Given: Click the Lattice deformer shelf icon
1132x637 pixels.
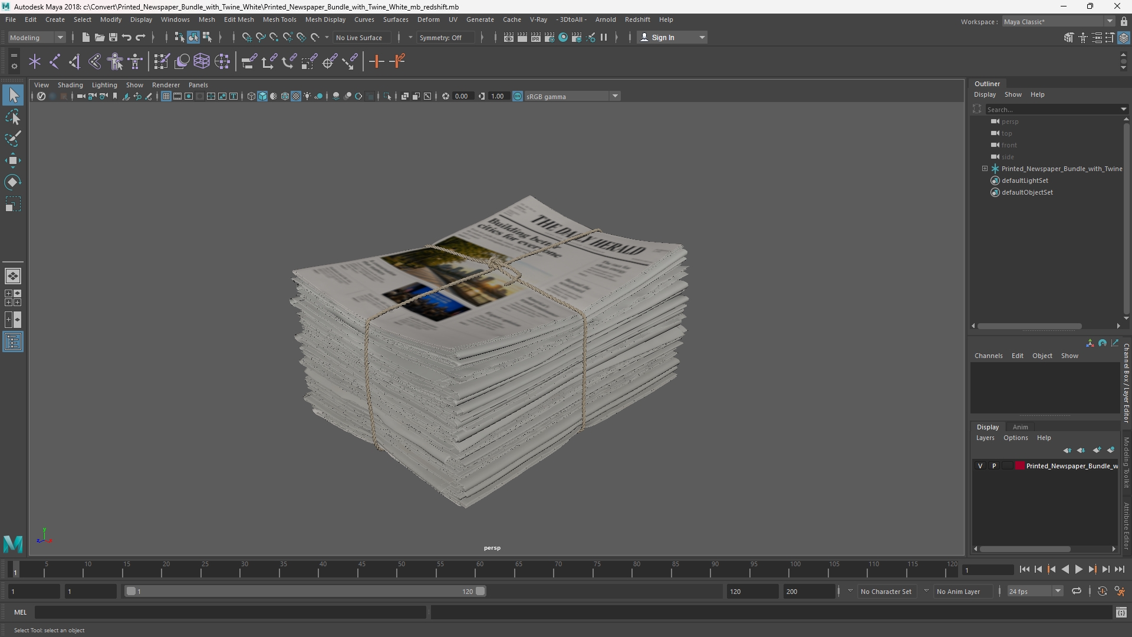Looking at the screenshot, I should pyautogui.click(x=202, y=61).
